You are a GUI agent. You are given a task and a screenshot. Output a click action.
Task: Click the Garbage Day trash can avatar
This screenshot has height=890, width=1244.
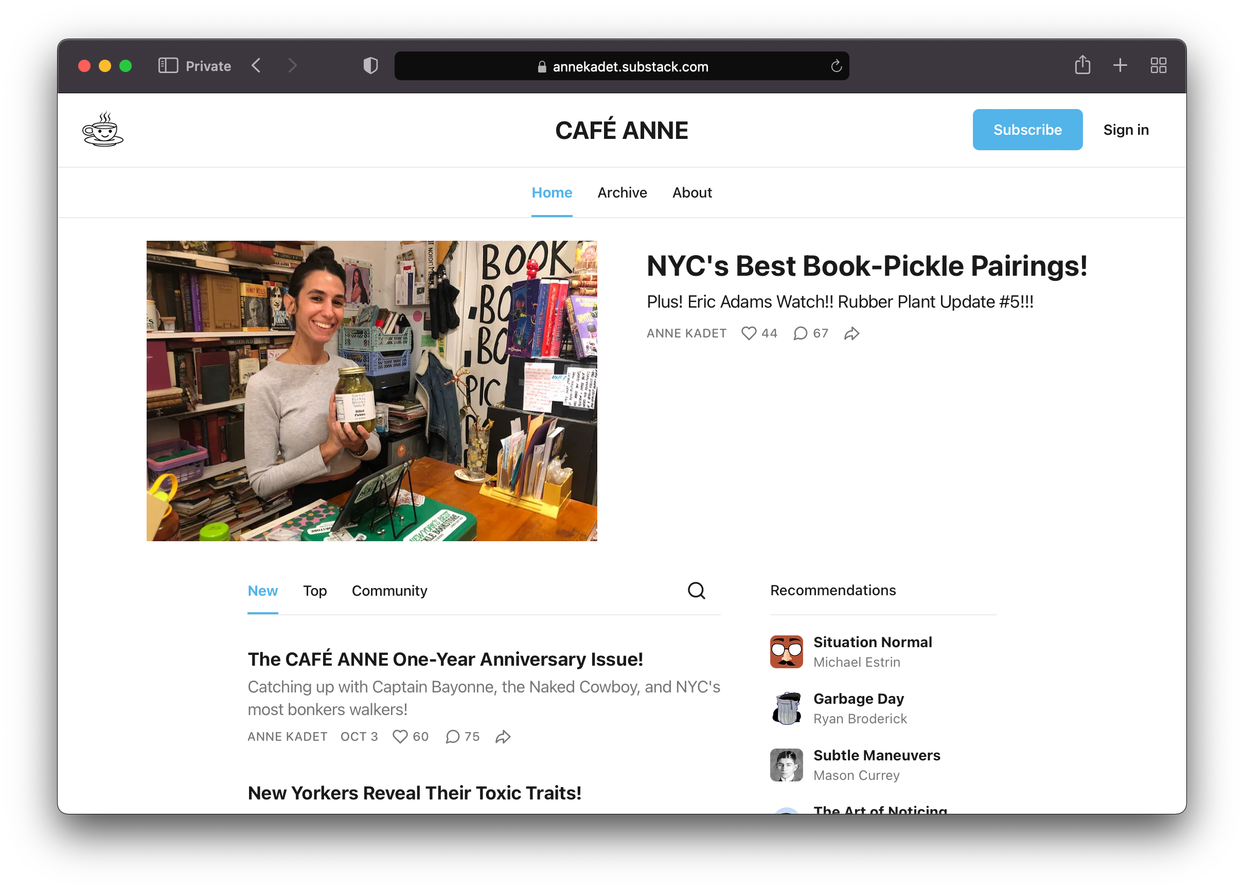tap(787, 708)
